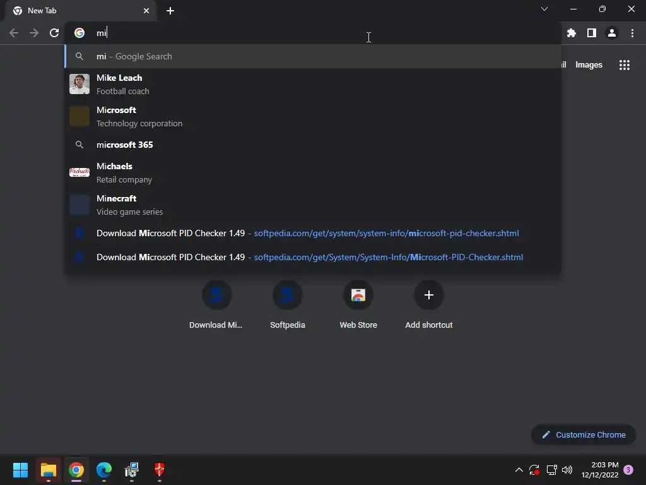The width and height of the screenshot is (646, 485).
Task: Pick the 'microsoft 365' search suggestion
Action: point(313,145)
